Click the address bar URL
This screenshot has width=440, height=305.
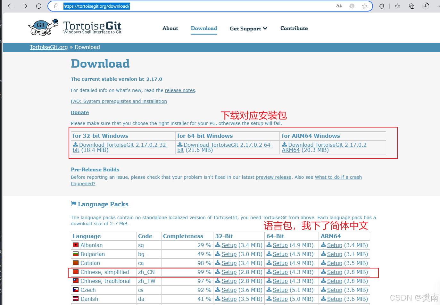(96, 6)
